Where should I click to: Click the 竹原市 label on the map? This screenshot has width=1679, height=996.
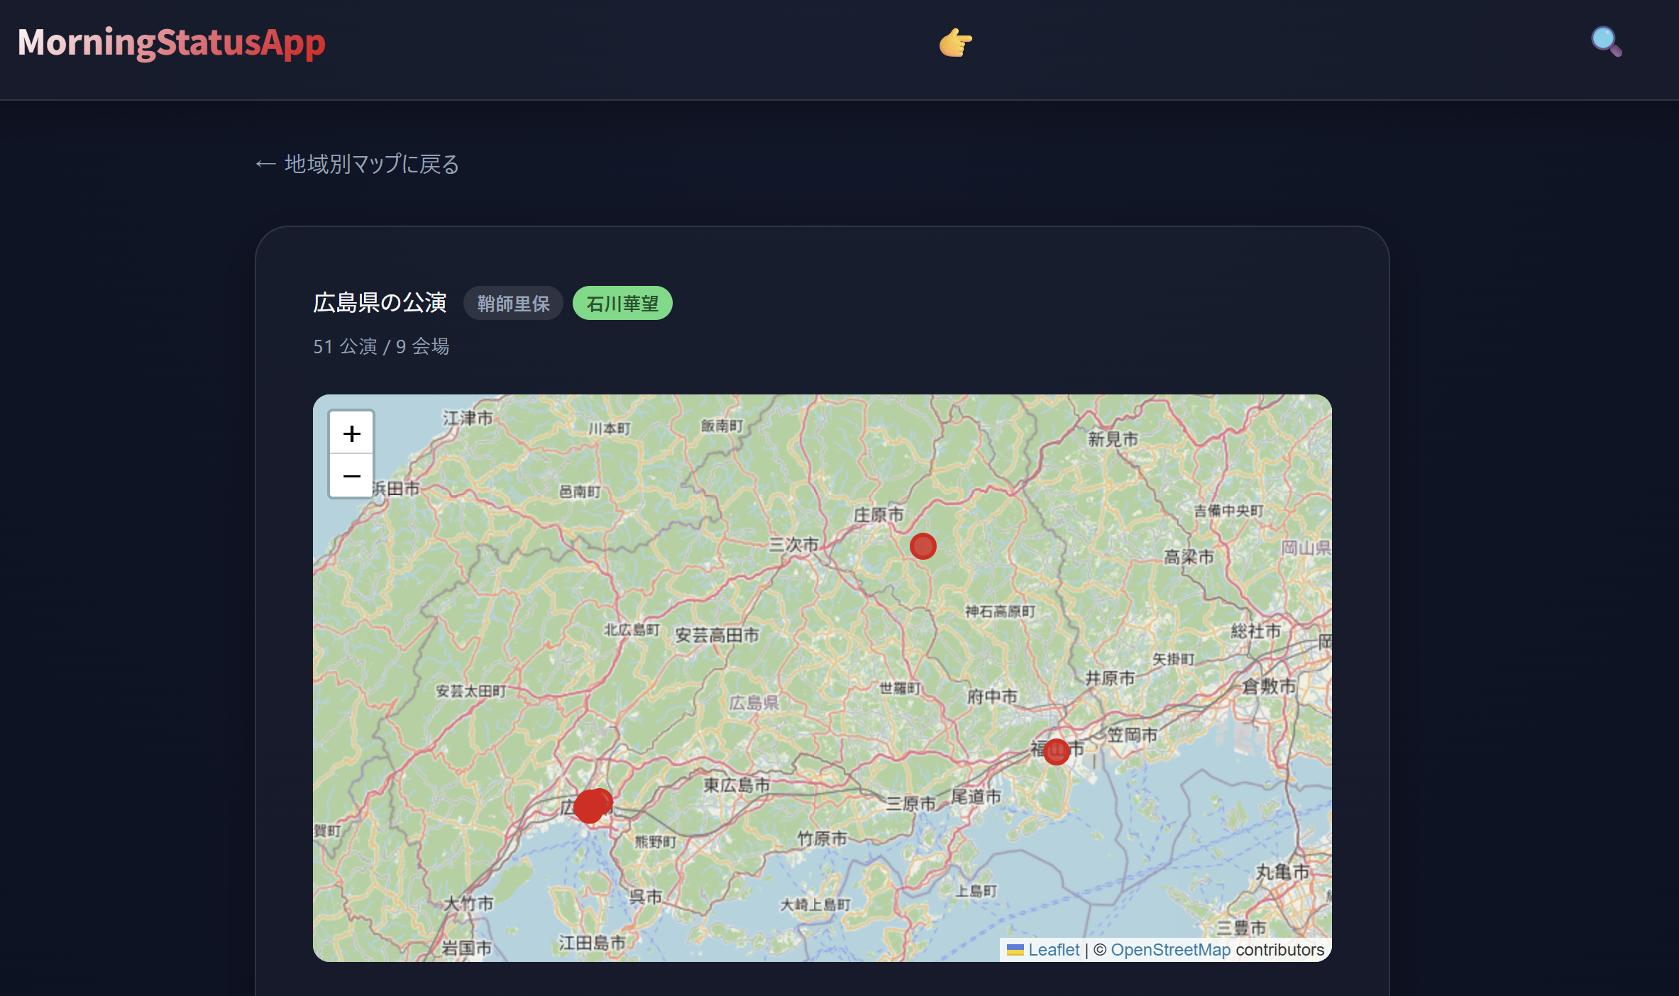pos(822,839)
